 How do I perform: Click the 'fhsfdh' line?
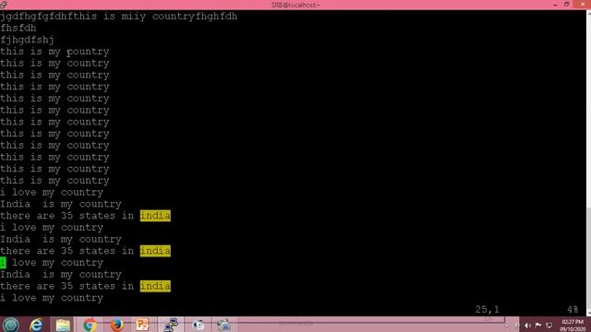(18, 28)
